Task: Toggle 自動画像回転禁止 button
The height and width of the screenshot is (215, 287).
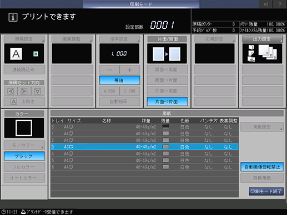Action: (x=262, y=167)
